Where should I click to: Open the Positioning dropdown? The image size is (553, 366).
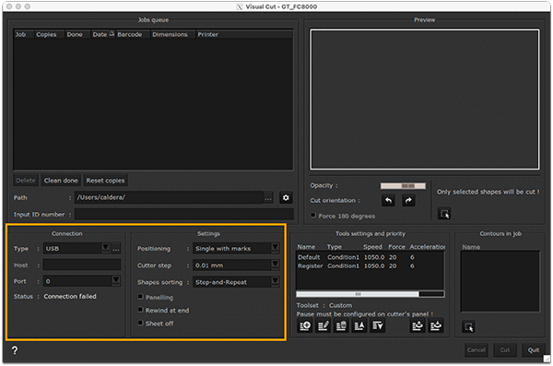coord(276,248)
